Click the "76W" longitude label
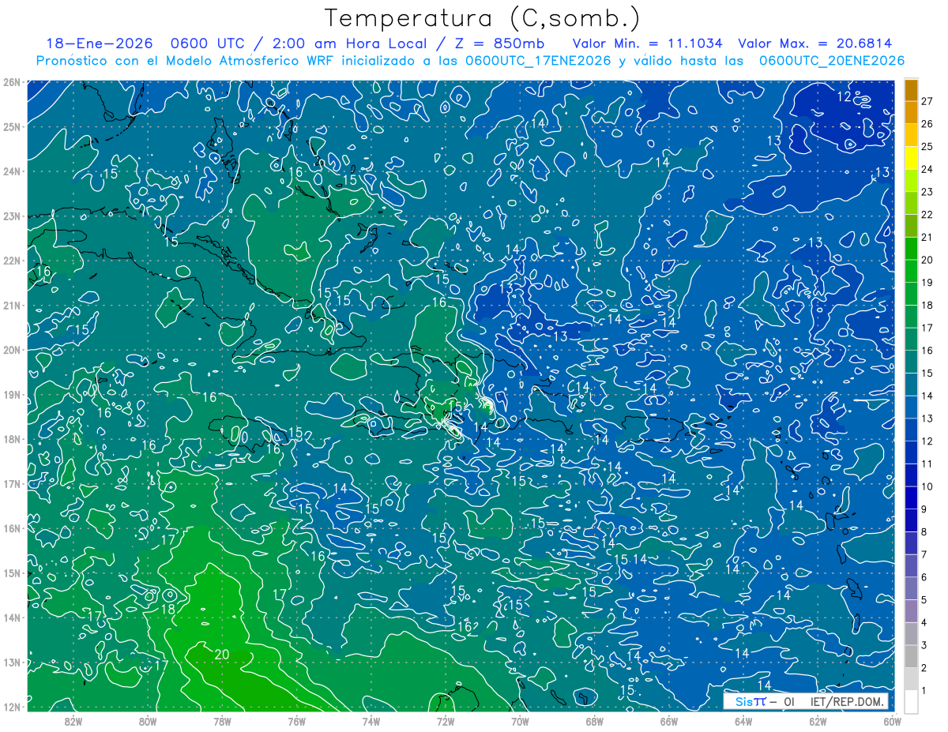This screenshot has height=732, width=948. (x=297, y=720)
